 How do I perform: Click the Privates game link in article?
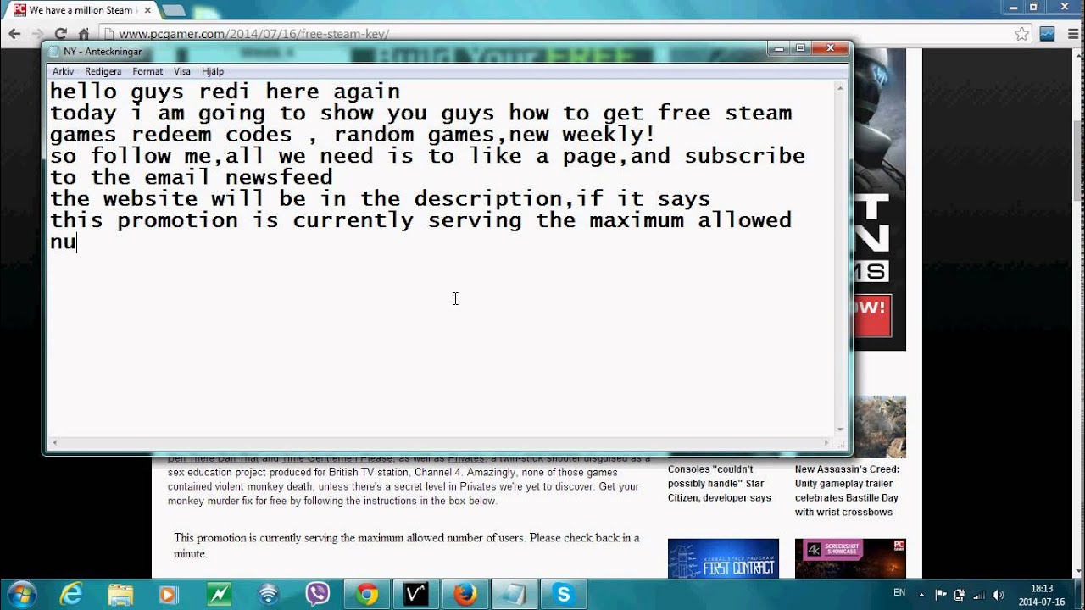click(466, 458)
